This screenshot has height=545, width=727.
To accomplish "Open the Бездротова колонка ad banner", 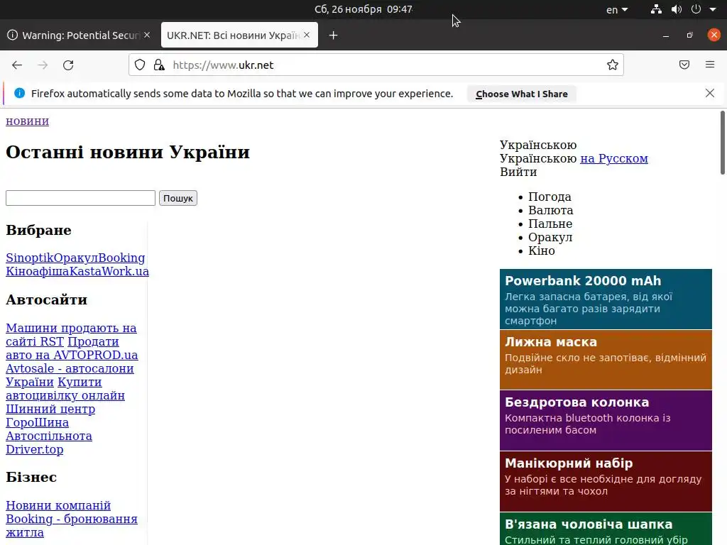I will coord(606,420).
